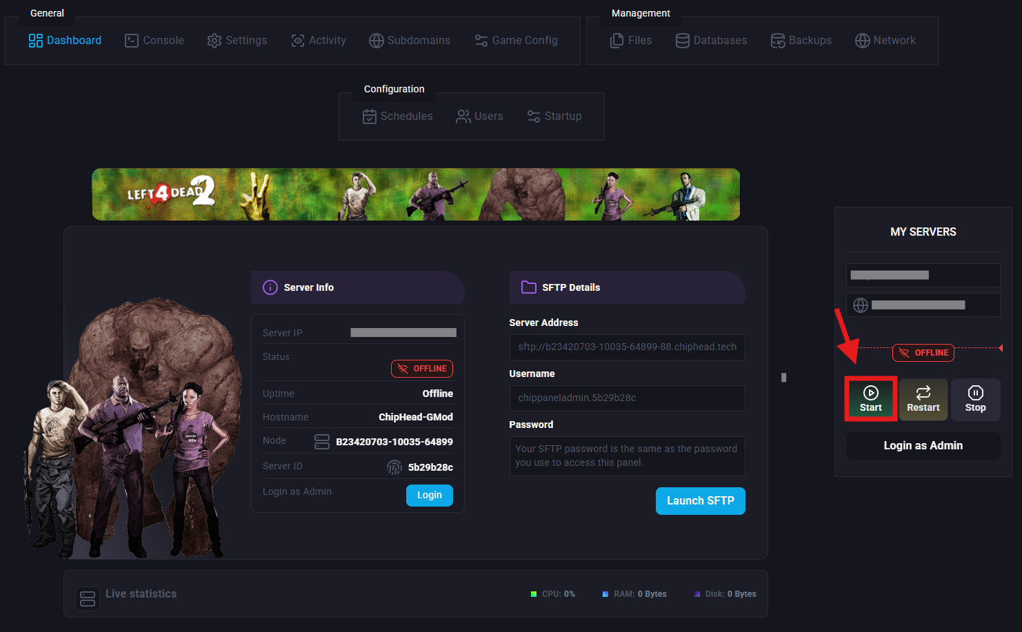
Task: Launch SFTP client
Action: (x=701, y=501)
